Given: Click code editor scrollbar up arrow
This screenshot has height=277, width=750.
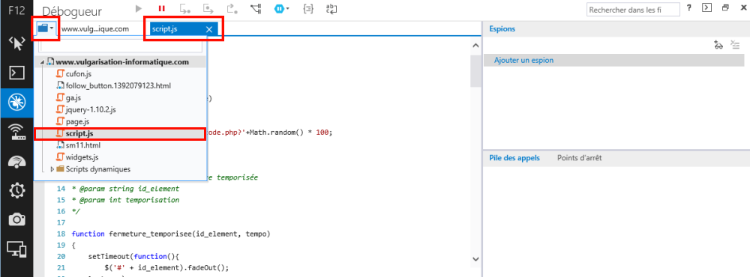Looking at the screenshot, I should click(475, 46).
